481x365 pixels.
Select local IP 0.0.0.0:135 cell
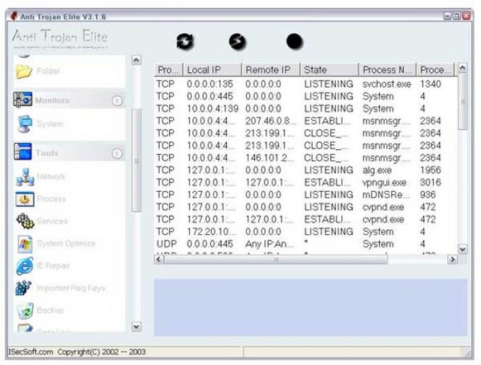pyautogui.click(x=210, y=84)
